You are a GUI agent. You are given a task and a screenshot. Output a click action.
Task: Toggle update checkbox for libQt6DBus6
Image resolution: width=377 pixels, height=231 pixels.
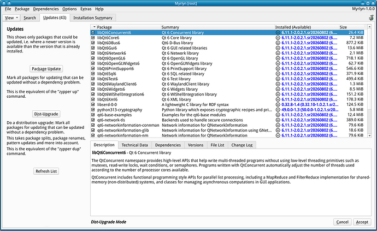[x=93, y=43]
